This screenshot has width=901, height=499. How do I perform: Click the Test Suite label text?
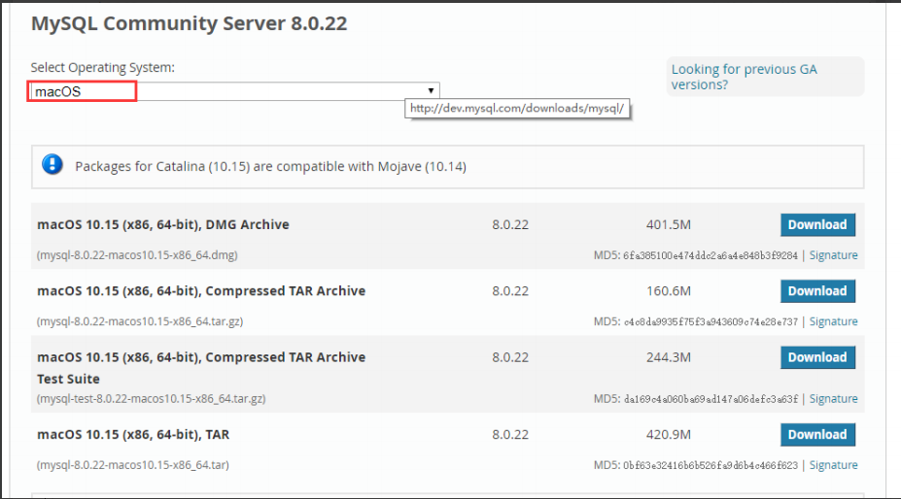point(68,379)
